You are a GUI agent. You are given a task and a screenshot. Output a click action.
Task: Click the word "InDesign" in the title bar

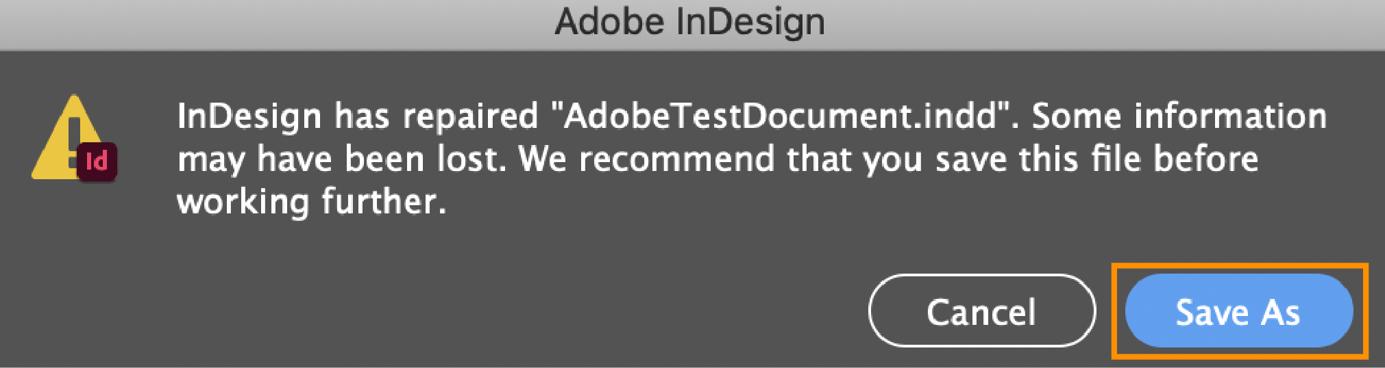click(x=750, y=22)
